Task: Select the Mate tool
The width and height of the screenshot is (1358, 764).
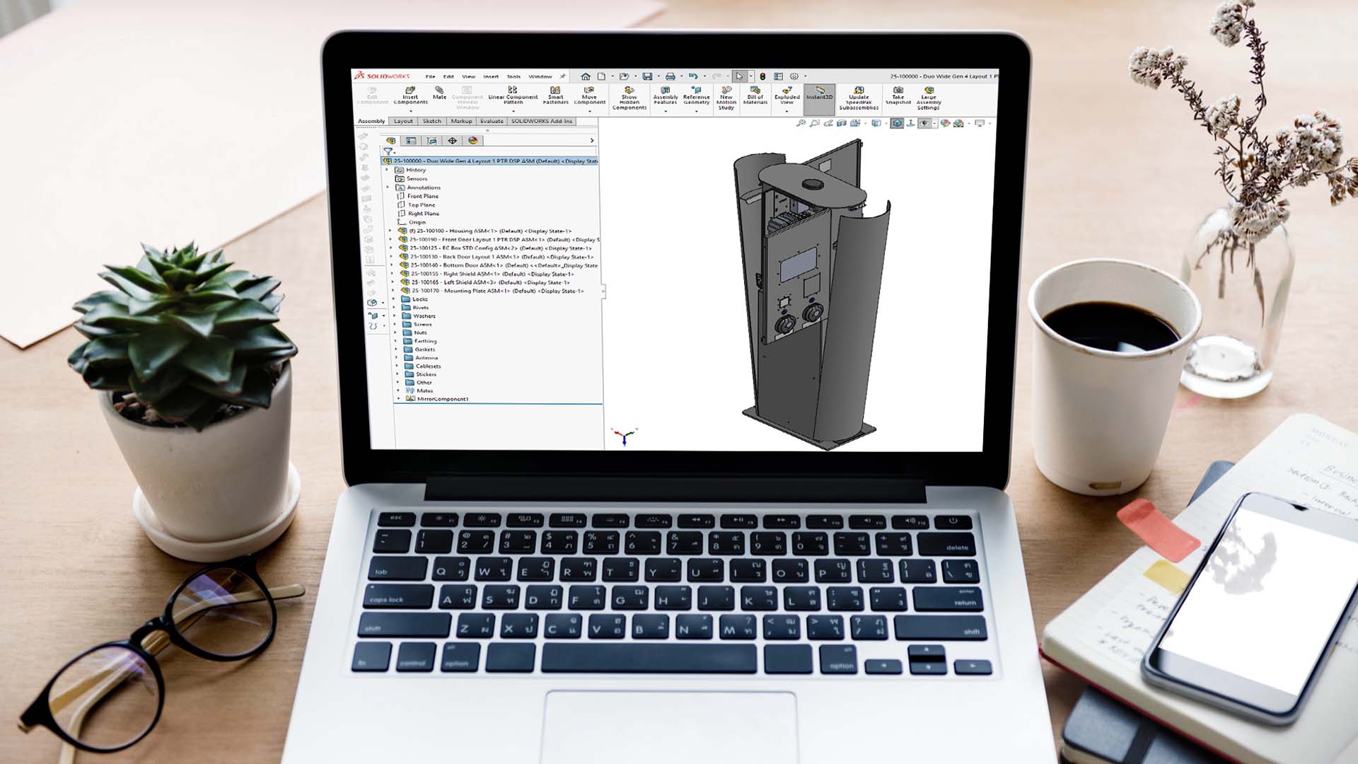Action: point(439,93)
